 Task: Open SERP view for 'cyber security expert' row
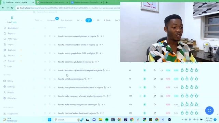click(x=162, y=70)
